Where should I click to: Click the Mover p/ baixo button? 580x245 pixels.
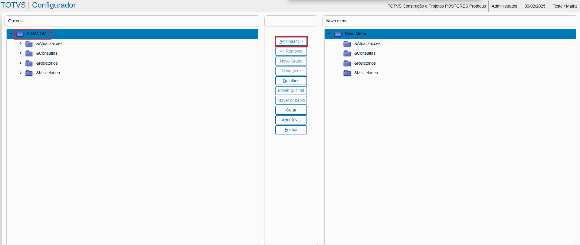291,100
